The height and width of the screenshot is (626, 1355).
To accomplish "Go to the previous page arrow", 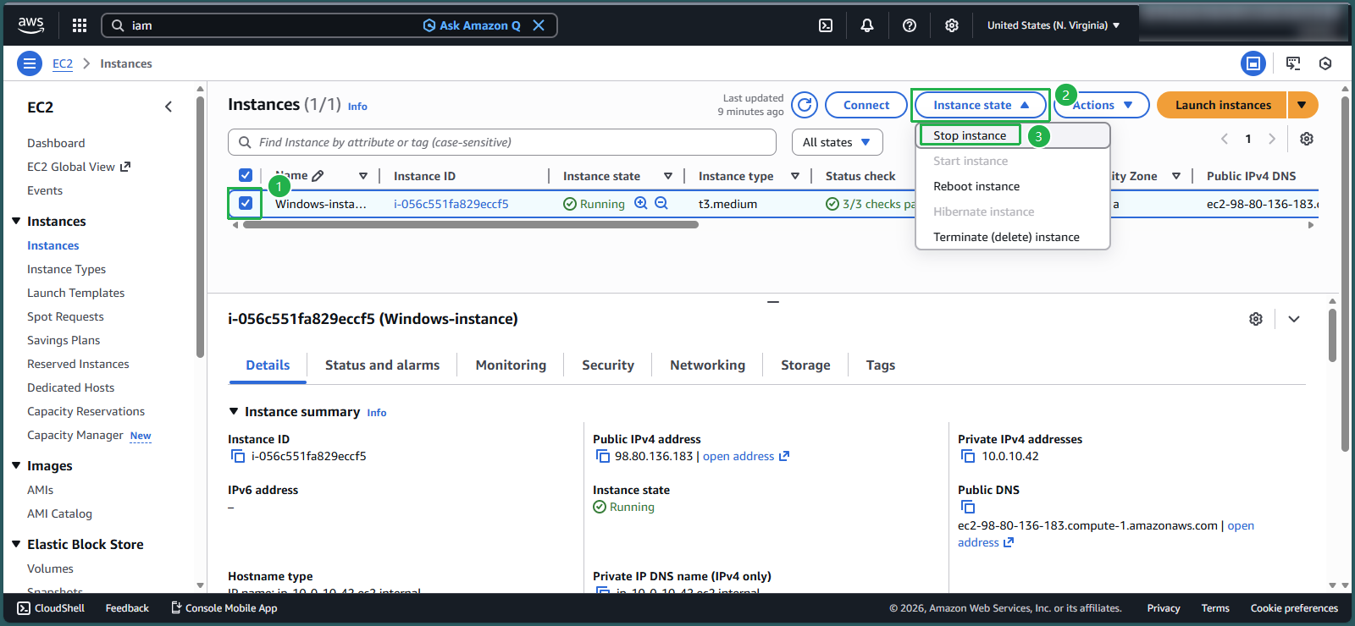I will point(1225,139).
